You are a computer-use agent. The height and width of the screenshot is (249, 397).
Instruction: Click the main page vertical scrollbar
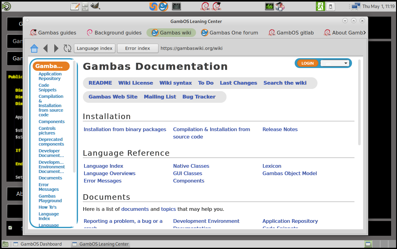pos(359,102)
